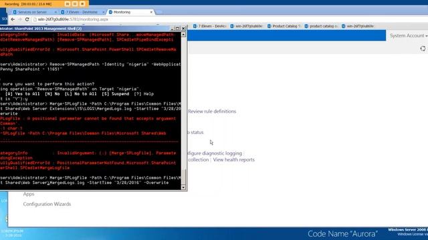Click the partially hidden job status link
The image size is (428, 240).
coord(195,132)
